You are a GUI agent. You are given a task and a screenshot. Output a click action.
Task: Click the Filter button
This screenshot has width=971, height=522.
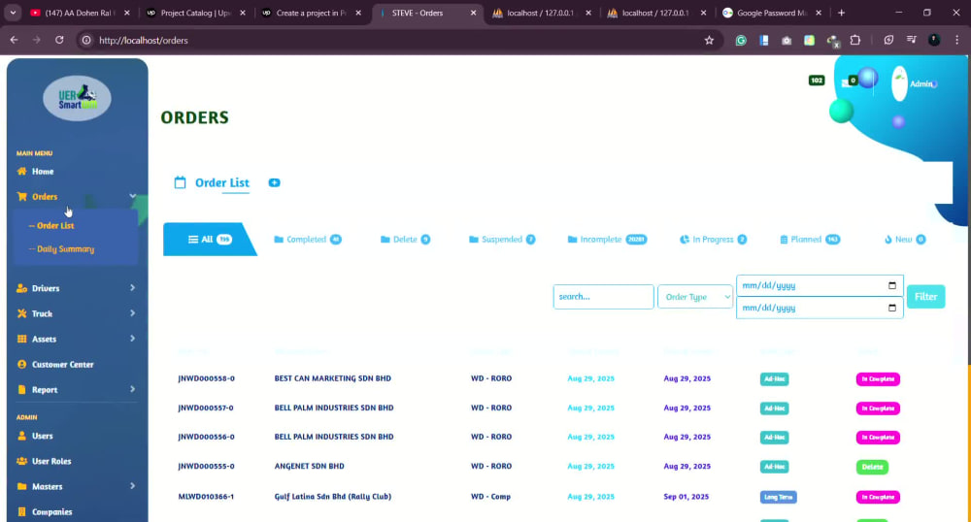click(x=925, y=297)
